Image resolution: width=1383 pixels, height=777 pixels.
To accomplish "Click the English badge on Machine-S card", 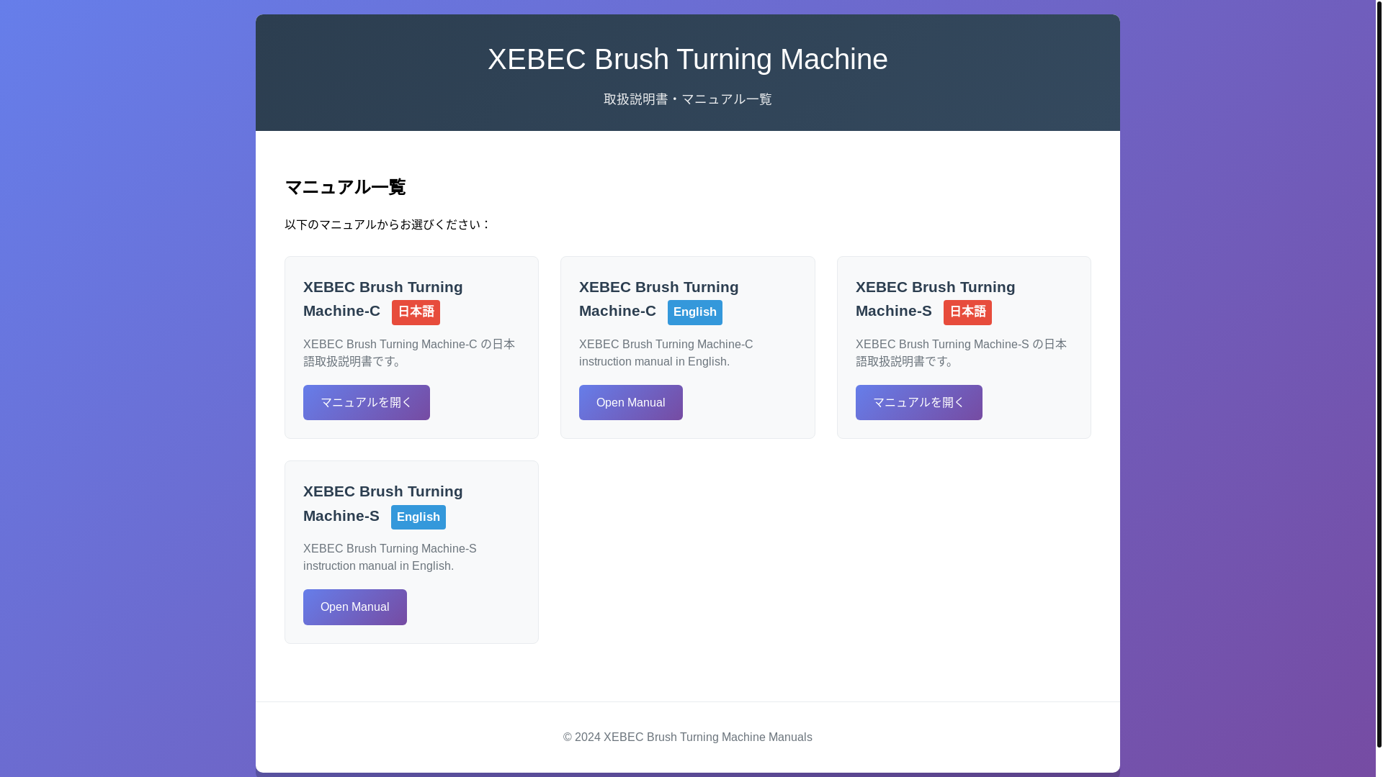I will click(x=418, y=517).
